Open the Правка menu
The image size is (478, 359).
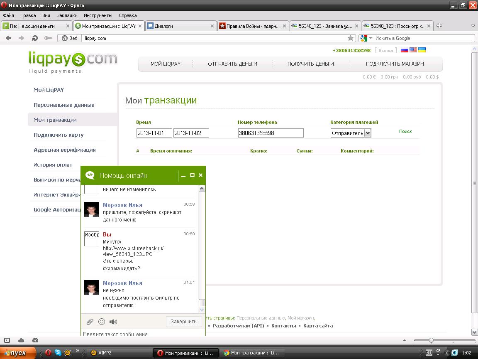pyautogui.click(x=28, y=15)
